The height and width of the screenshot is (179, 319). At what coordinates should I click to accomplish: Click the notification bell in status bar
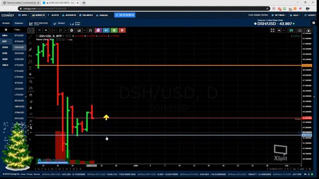(309, 174)
